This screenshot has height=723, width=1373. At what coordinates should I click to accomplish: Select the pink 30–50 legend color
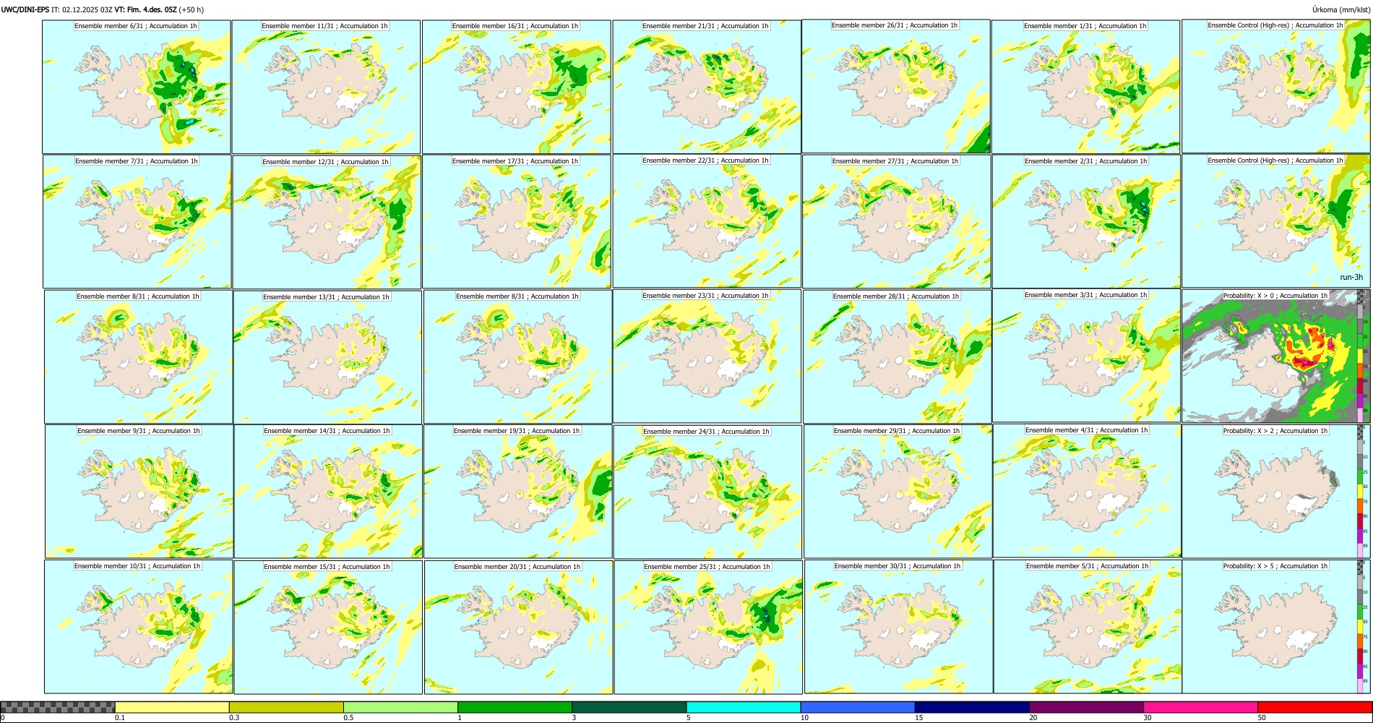point(1200,707)
